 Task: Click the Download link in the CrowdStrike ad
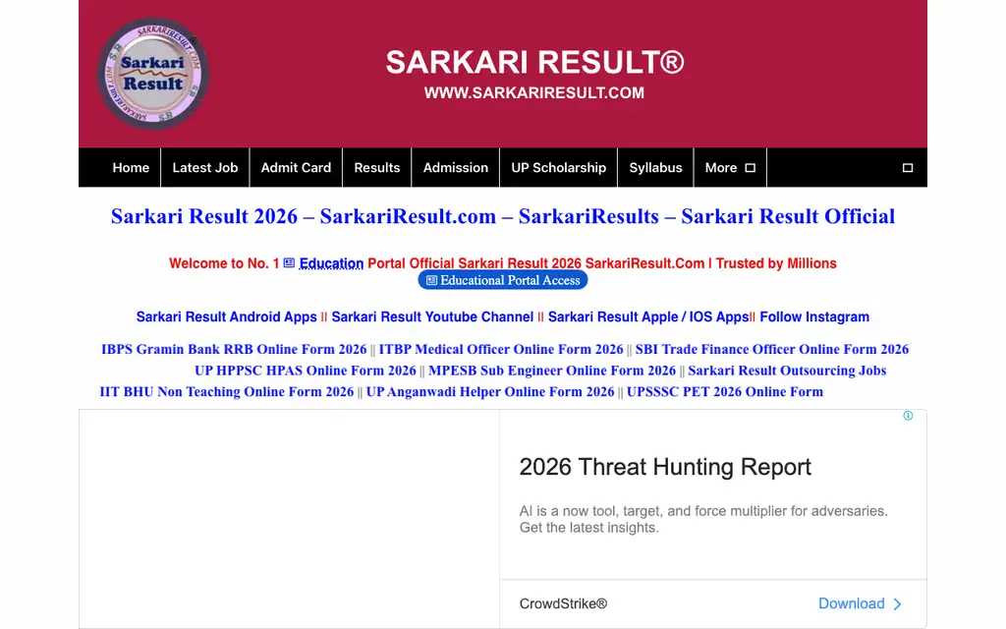[852, 604]
